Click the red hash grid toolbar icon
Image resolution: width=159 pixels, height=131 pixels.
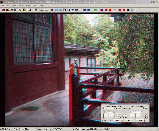coord(124,10)
